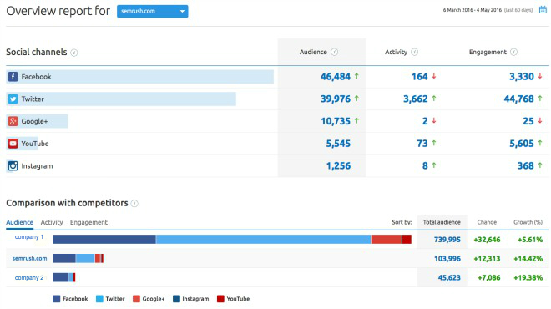
Task: Click the Social channels info icon
Action: pos(73,53)
